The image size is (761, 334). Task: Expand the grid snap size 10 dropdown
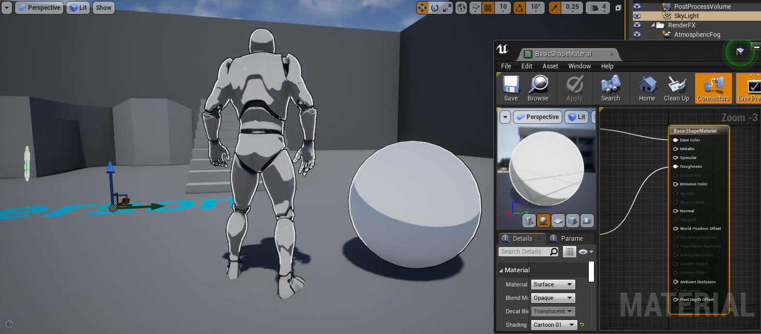pos(502,8)
